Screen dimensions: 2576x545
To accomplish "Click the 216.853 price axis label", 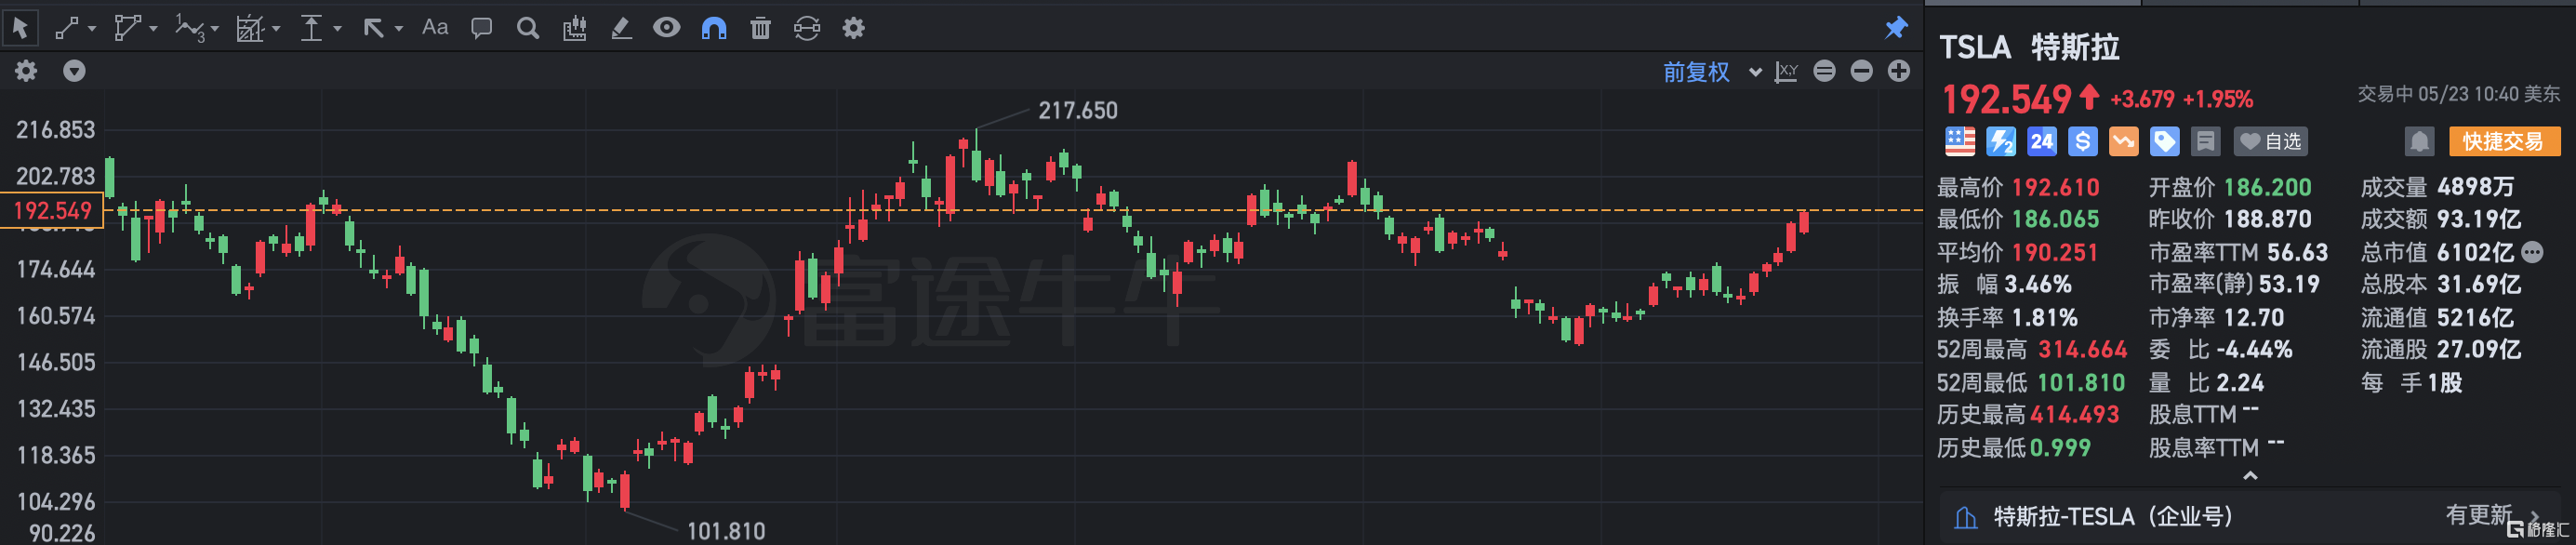I will tap(55, 130).
